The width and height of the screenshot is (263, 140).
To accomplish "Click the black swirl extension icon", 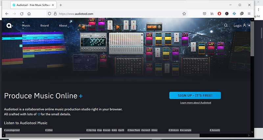I will tap(242, 14).
